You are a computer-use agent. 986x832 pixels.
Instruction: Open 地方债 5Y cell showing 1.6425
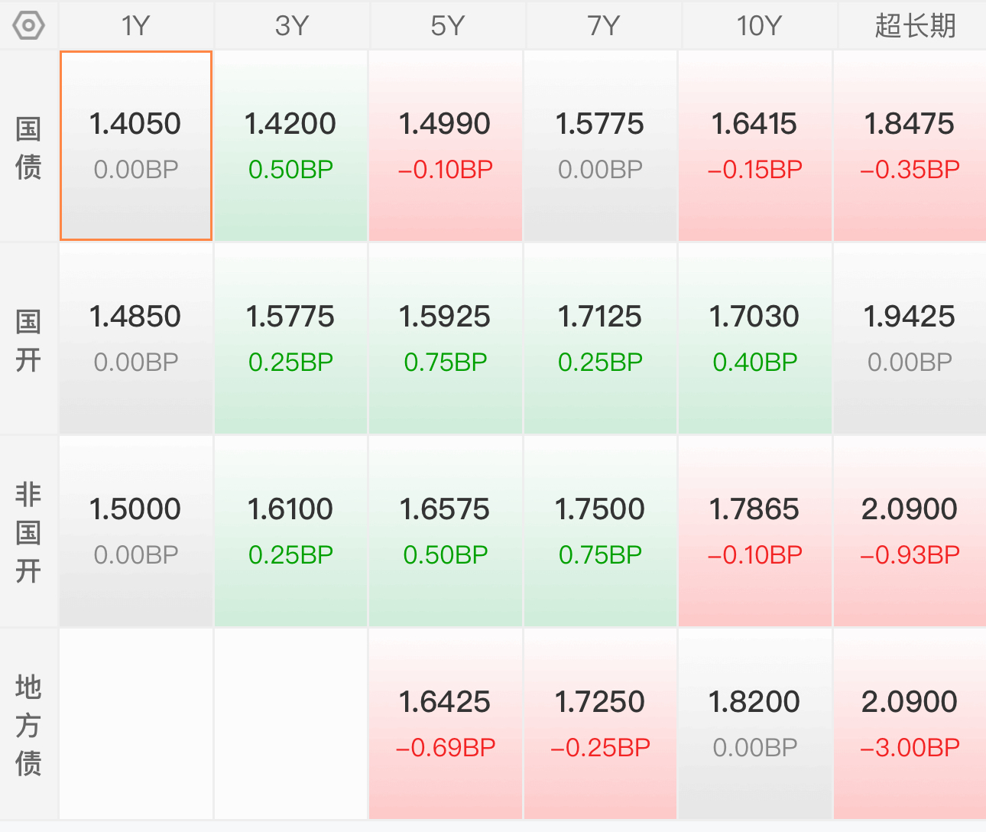pos(446,724)
